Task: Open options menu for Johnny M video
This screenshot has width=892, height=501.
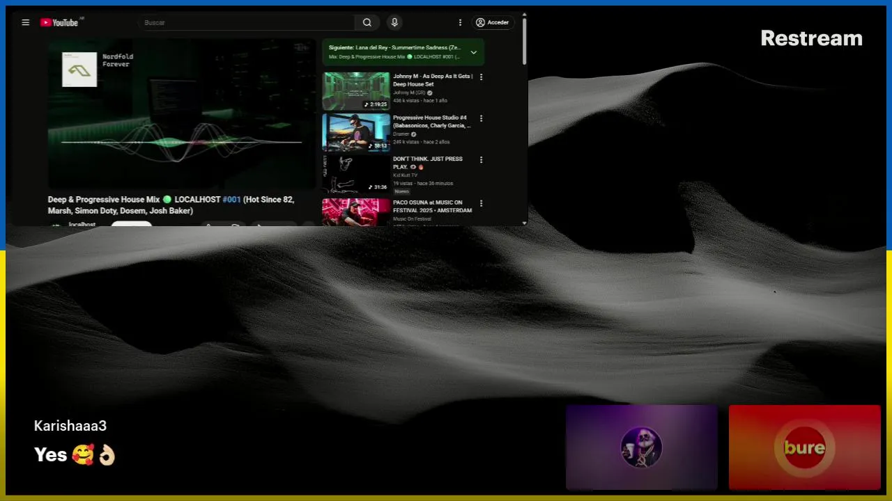Action: tap(481, 77)
